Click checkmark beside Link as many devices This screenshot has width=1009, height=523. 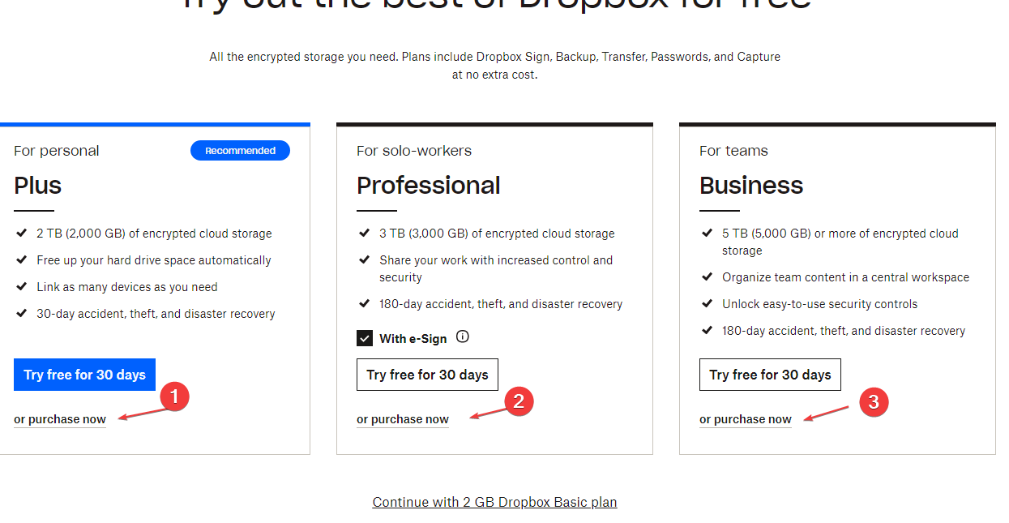point(21,286)
